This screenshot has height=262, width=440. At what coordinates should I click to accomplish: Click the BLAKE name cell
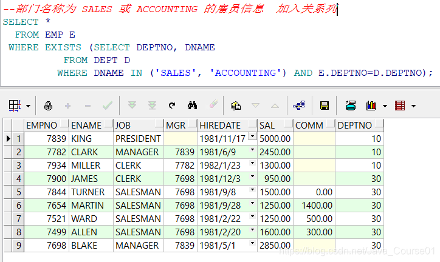pyautogui.click(x=91, y=245)
